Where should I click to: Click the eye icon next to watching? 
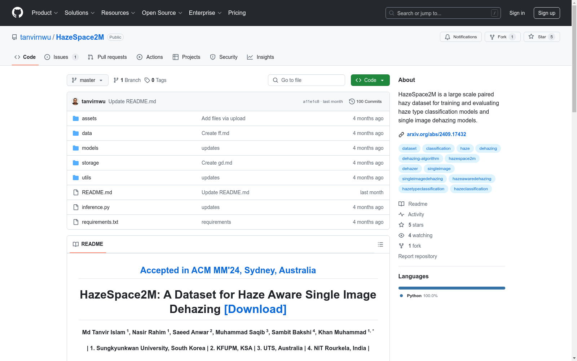(x=401, y=235)
